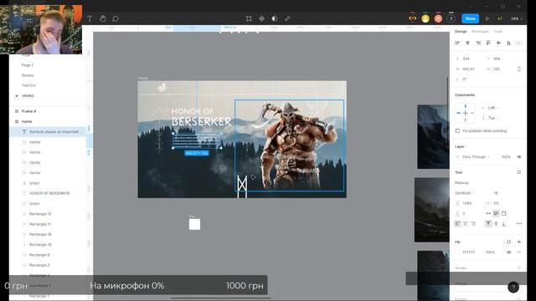The width and height of the screenshot is (536, 301).
Task: Toggle Fill visibility eye icon
Action: tap(509, 253)
